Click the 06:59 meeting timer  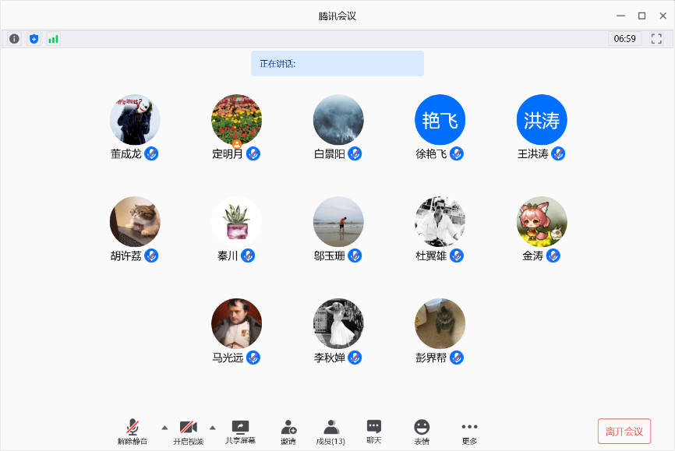point(625,39)
